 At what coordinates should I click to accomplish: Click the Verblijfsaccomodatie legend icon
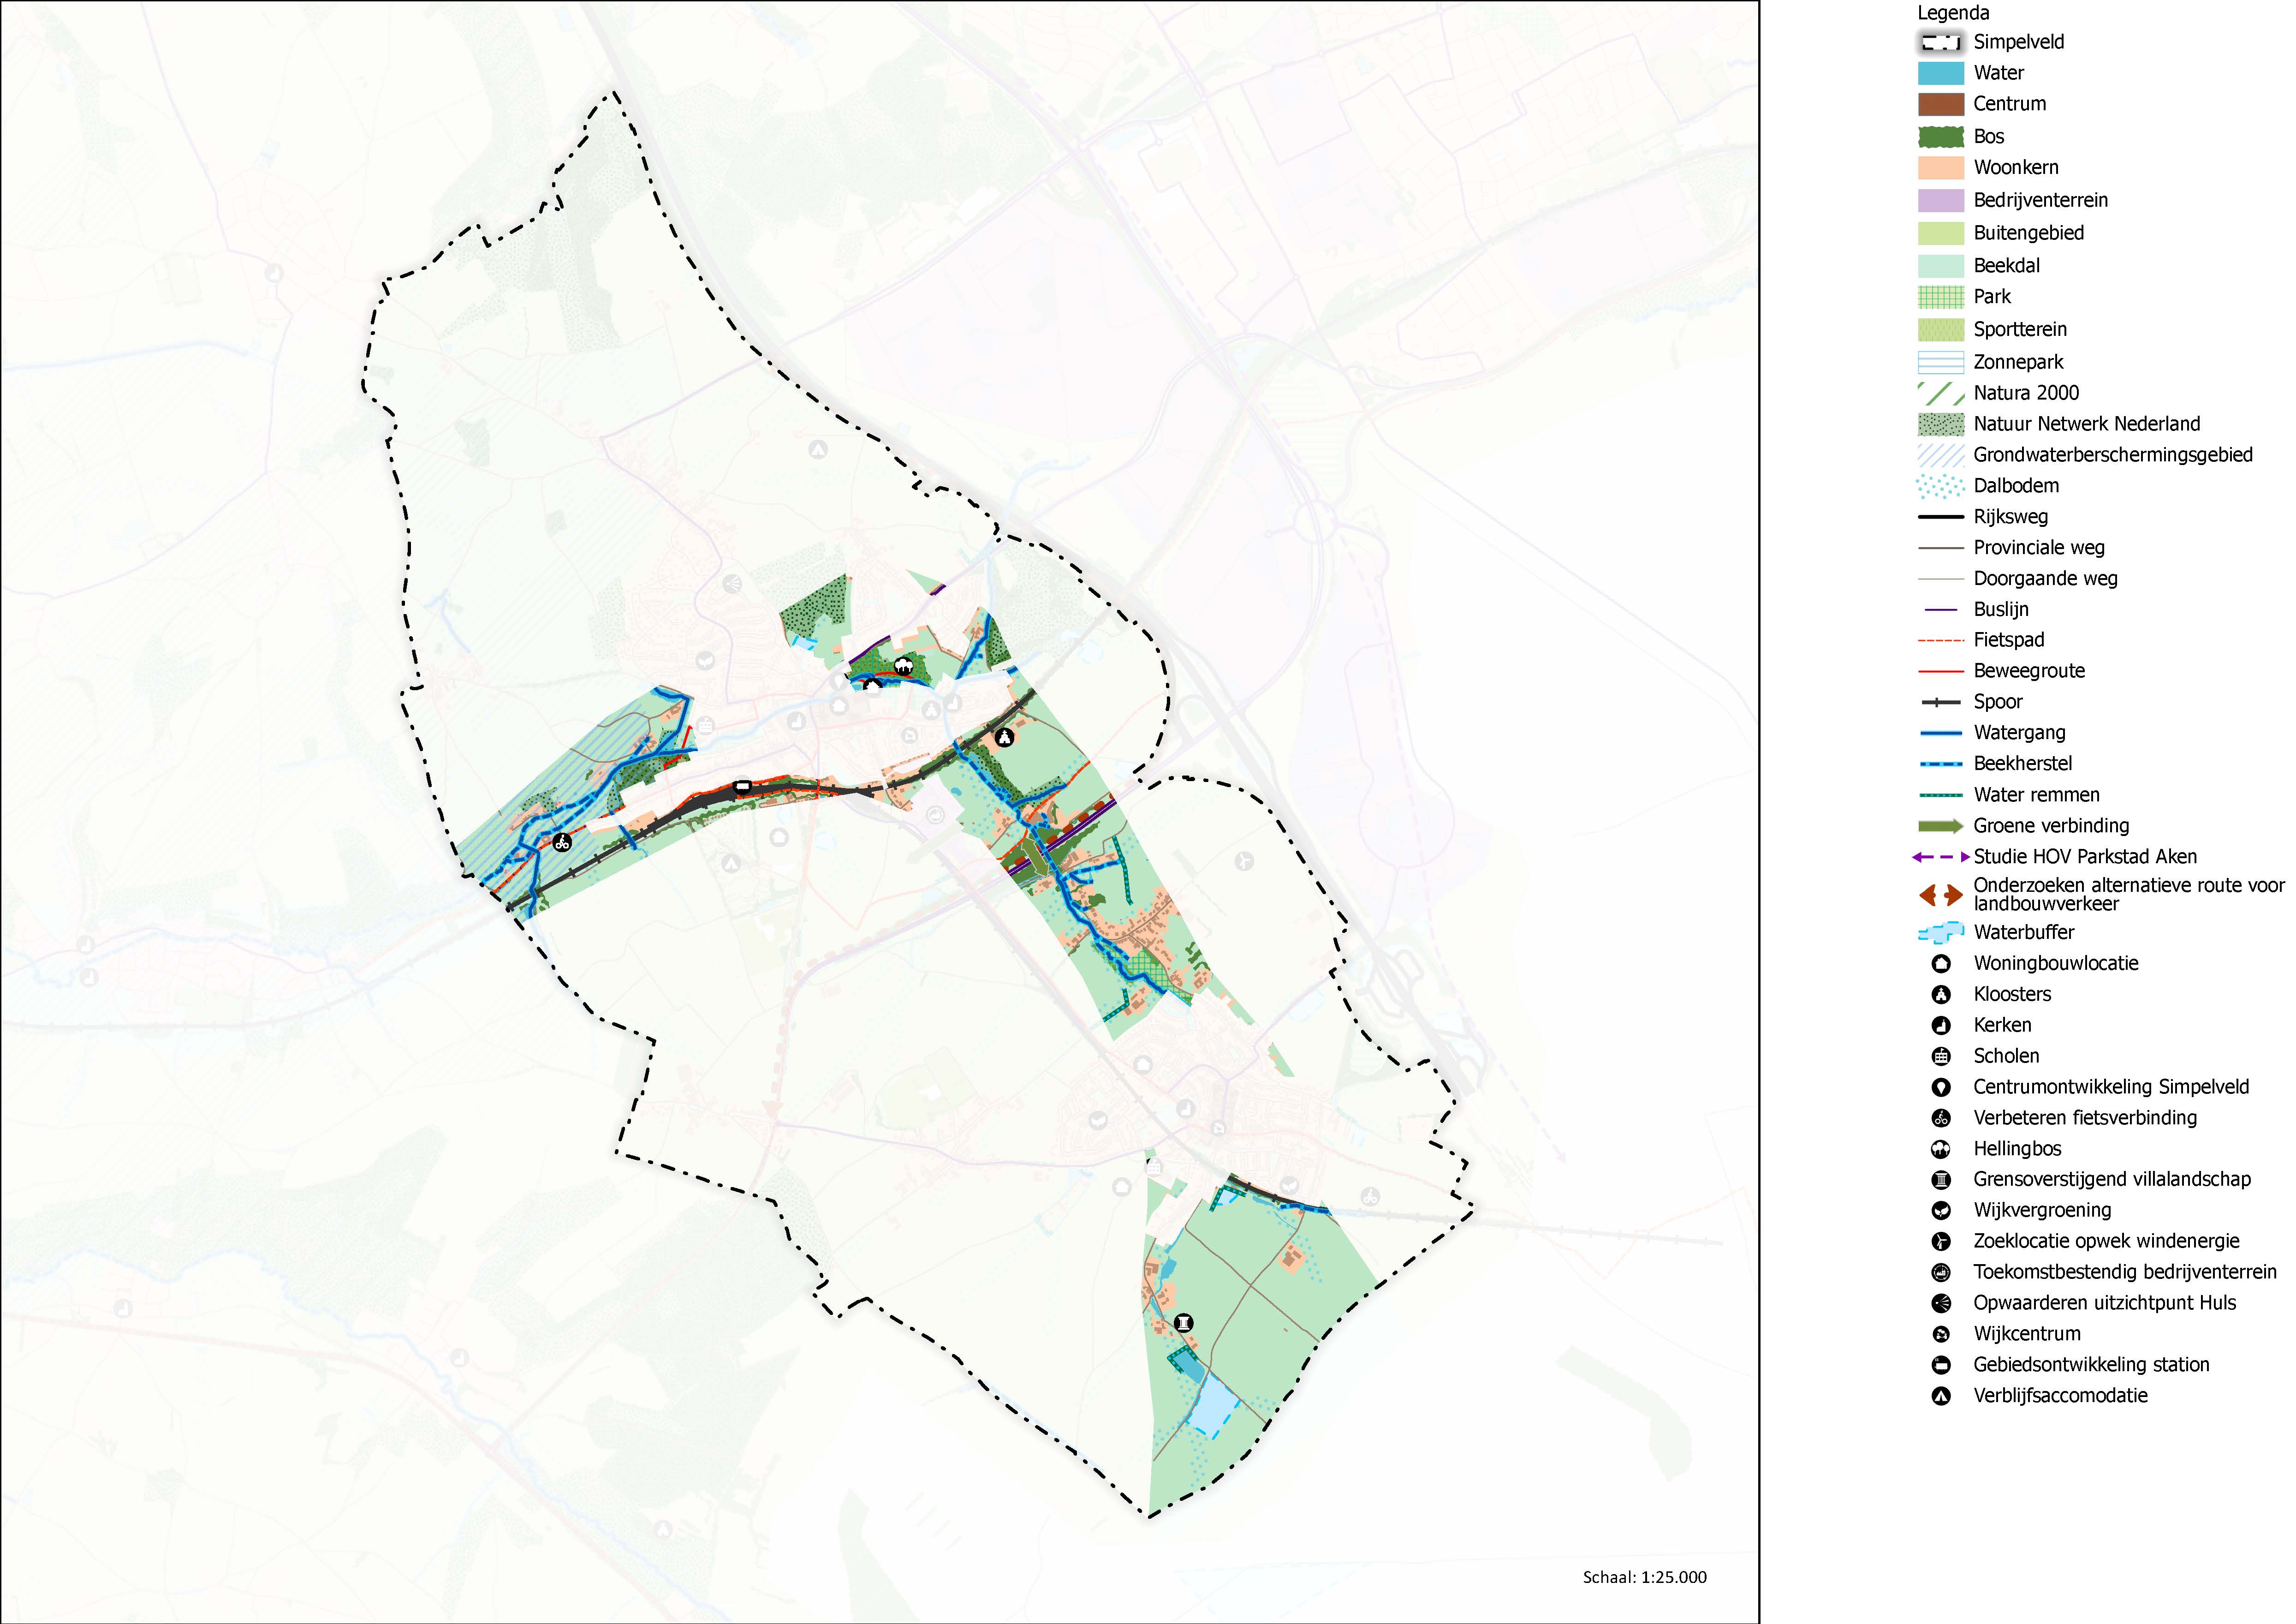(1941, 1396)
